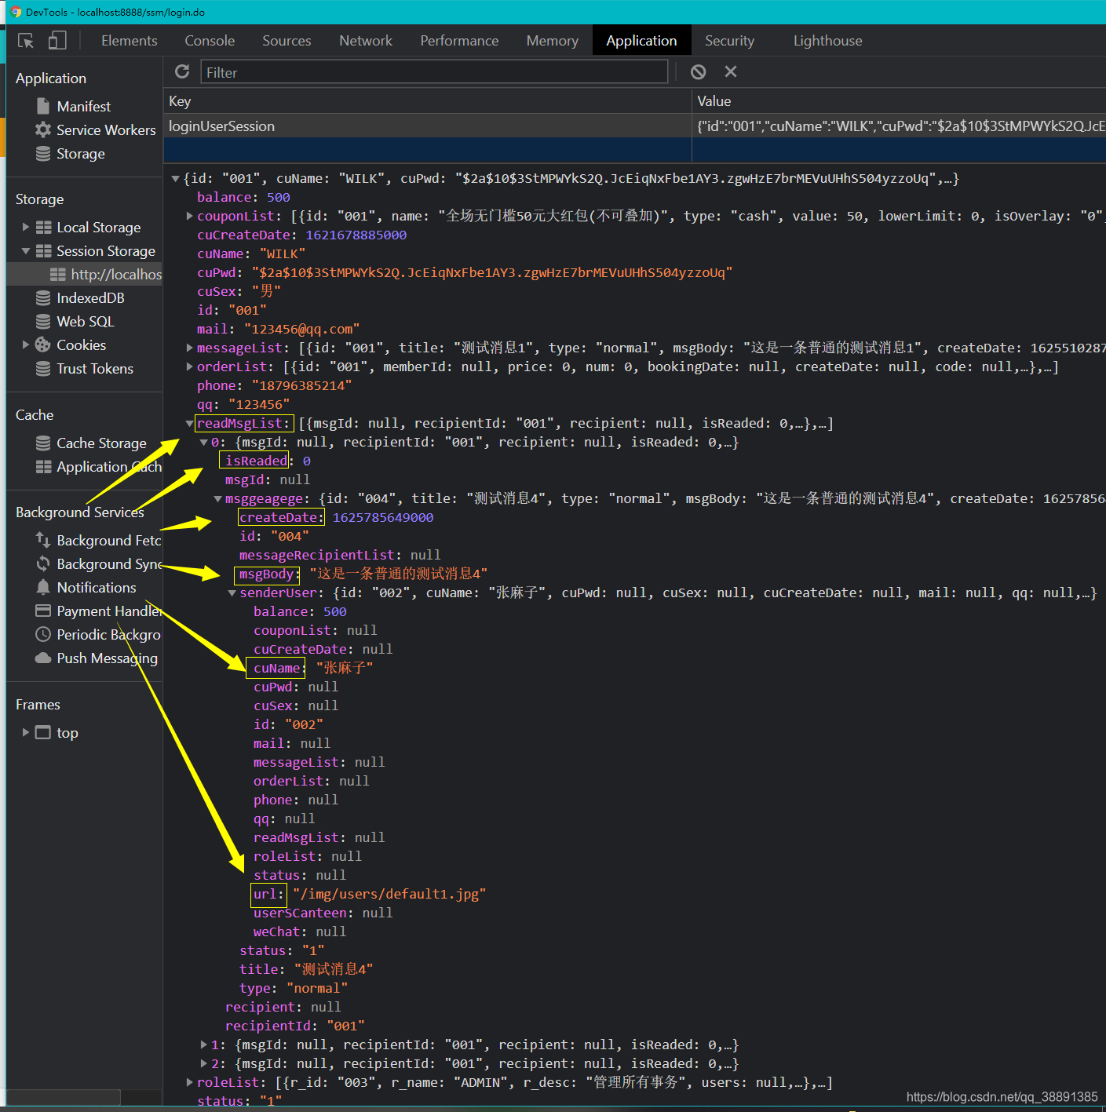Collapse the Session Storage tree node

[x=26, y=251]
